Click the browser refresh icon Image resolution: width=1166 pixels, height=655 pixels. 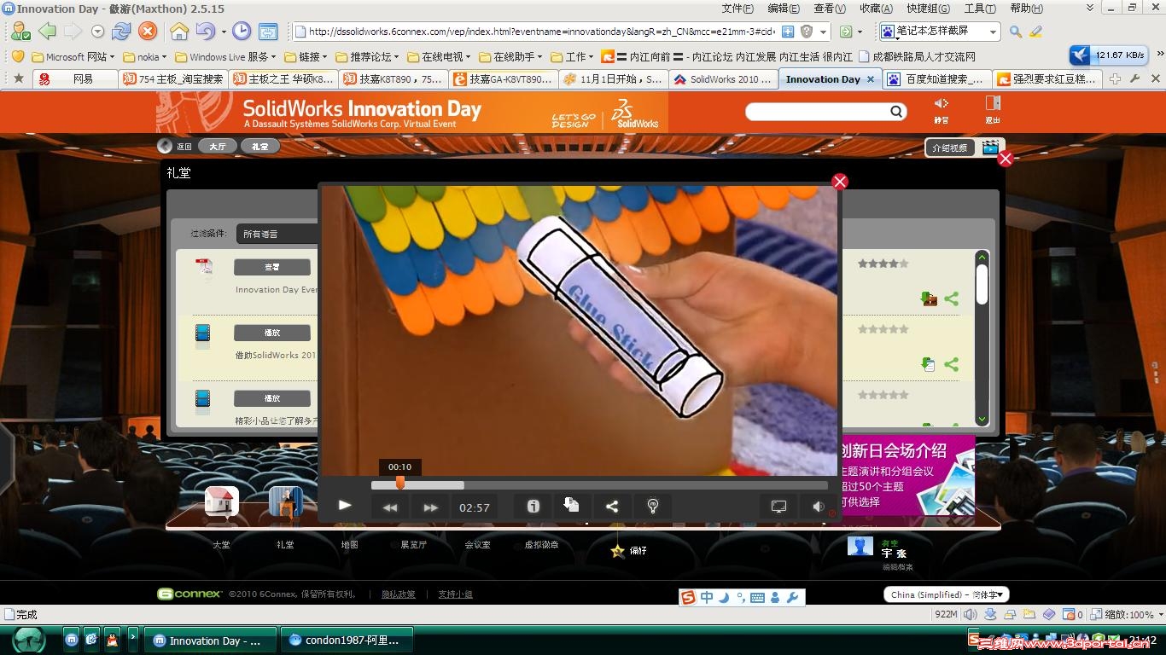coord(121,32)
